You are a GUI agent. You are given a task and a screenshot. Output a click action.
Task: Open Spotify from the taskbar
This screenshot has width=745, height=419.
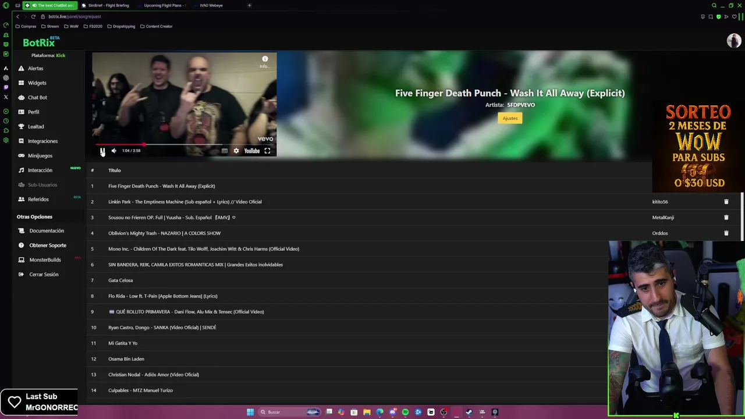click(405, 412)
